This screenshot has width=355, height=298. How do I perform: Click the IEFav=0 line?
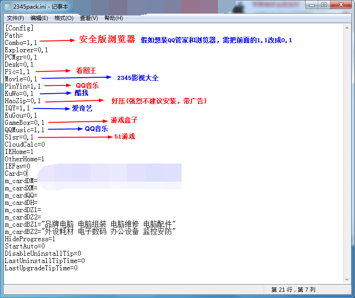[17, 166]
